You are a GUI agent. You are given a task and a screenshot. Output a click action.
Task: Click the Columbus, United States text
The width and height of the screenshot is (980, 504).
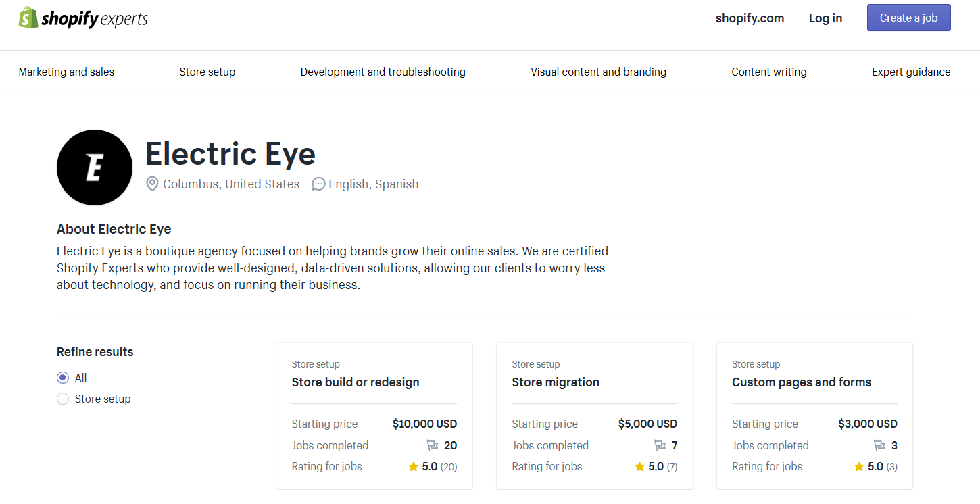(231, 184)
